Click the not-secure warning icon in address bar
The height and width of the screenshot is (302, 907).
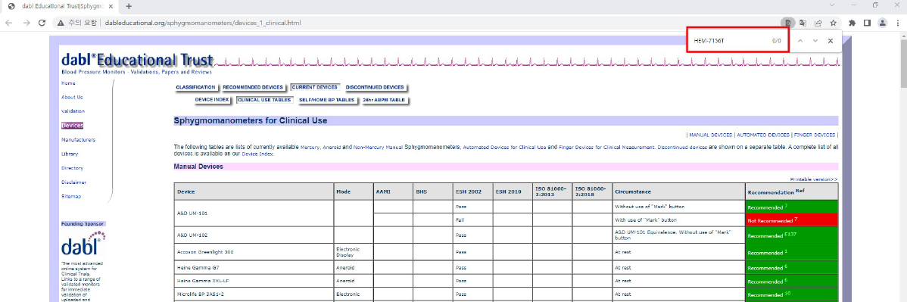[x=61, y=23]
